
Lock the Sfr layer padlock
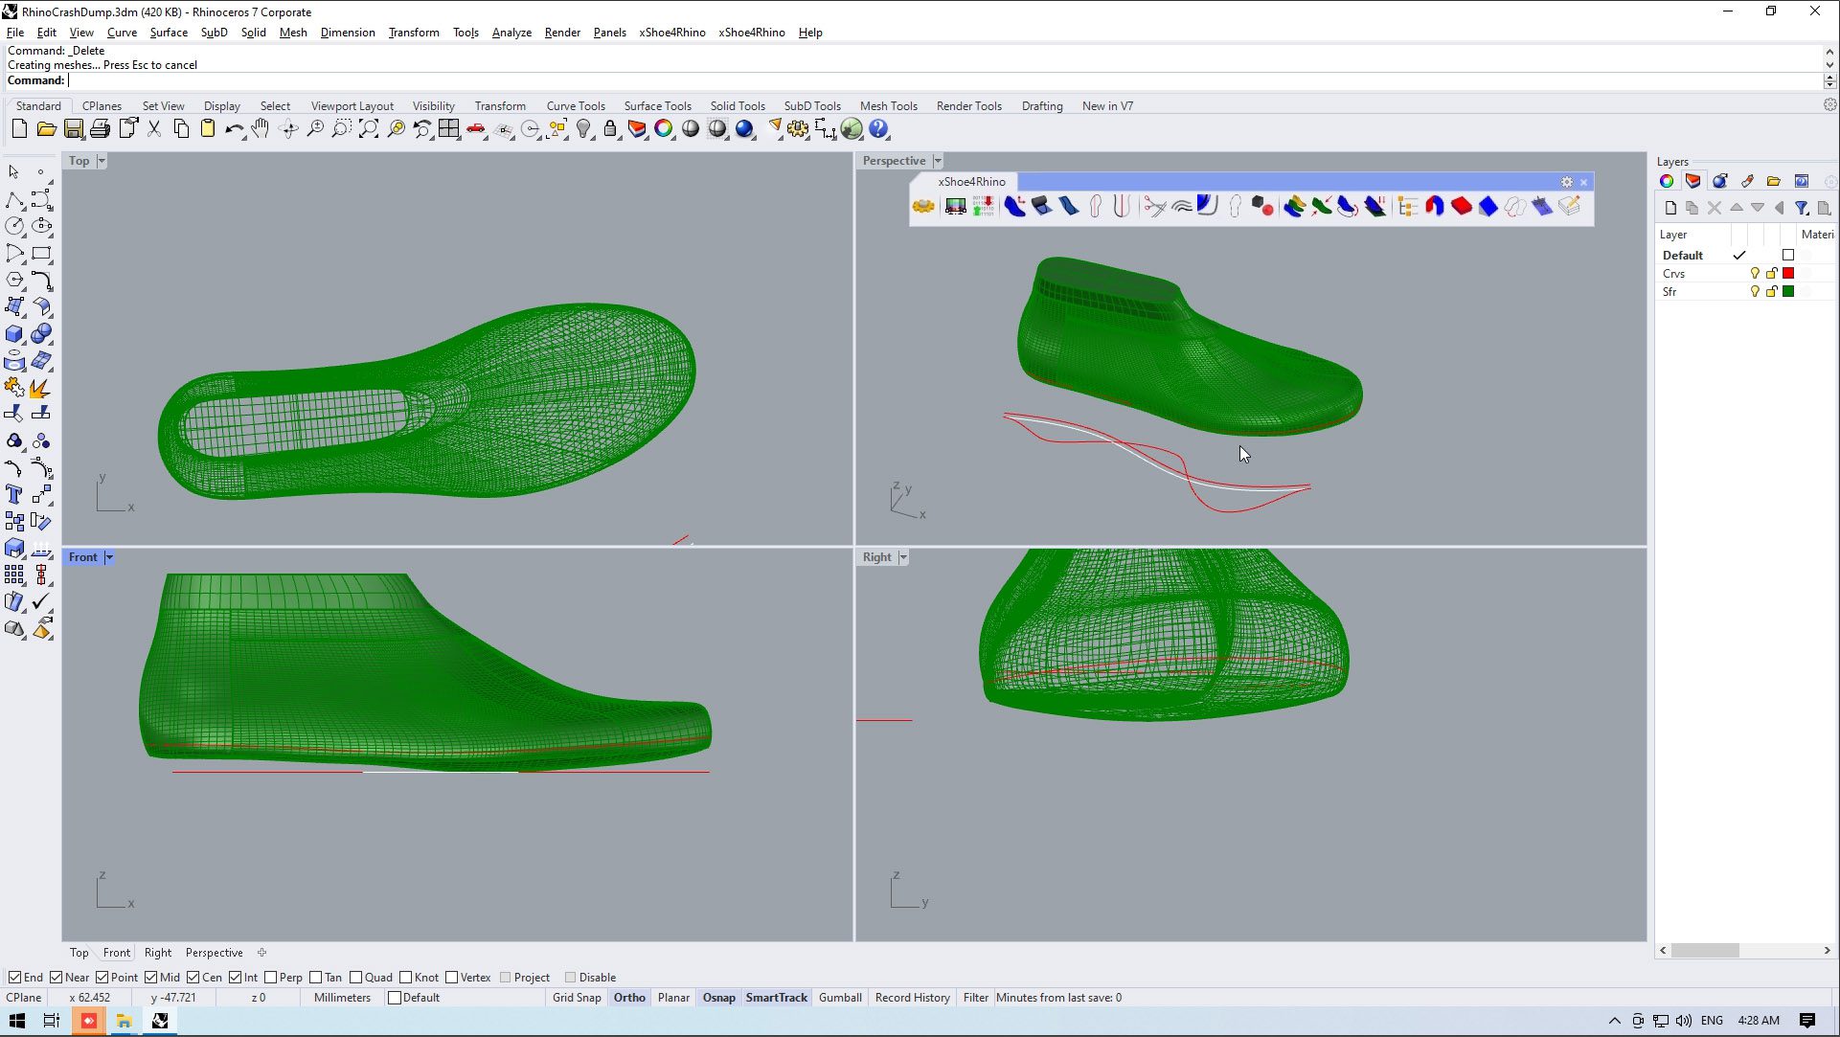pyautogui.click(x=1771, y=292)
